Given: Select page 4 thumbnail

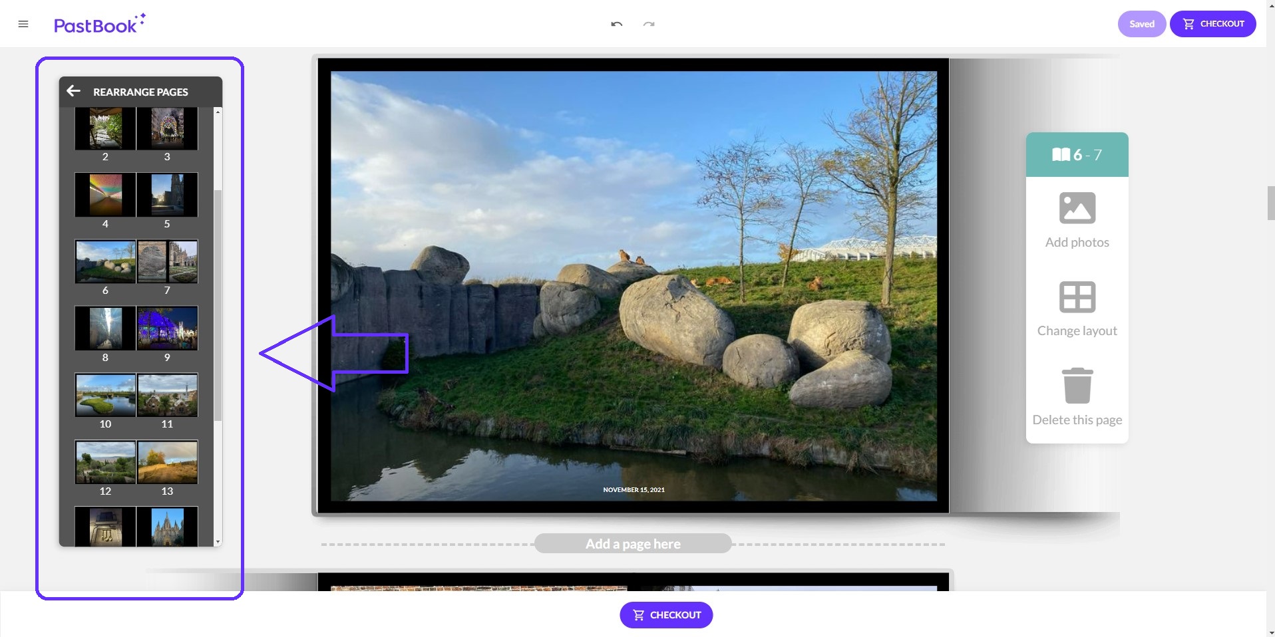Looking at the screenshot, I should (105, 195).
